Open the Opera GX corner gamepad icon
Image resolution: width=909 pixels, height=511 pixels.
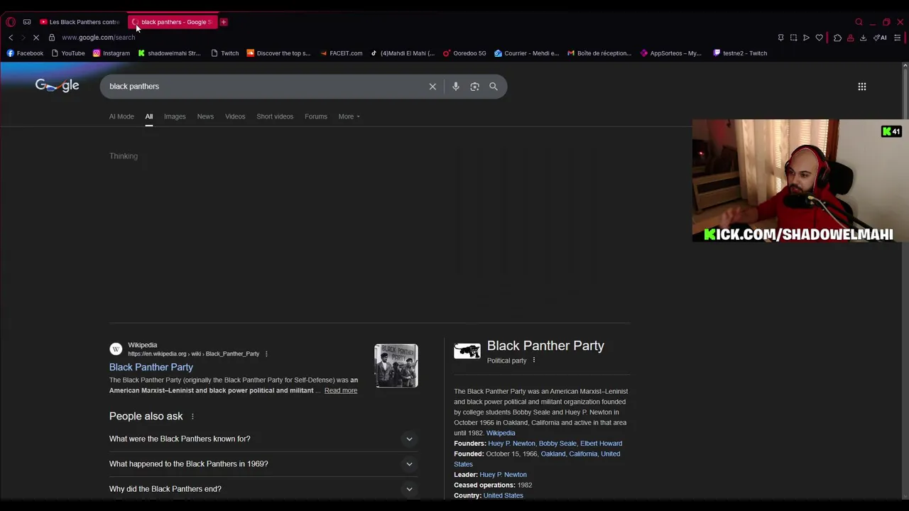point(27,22)
